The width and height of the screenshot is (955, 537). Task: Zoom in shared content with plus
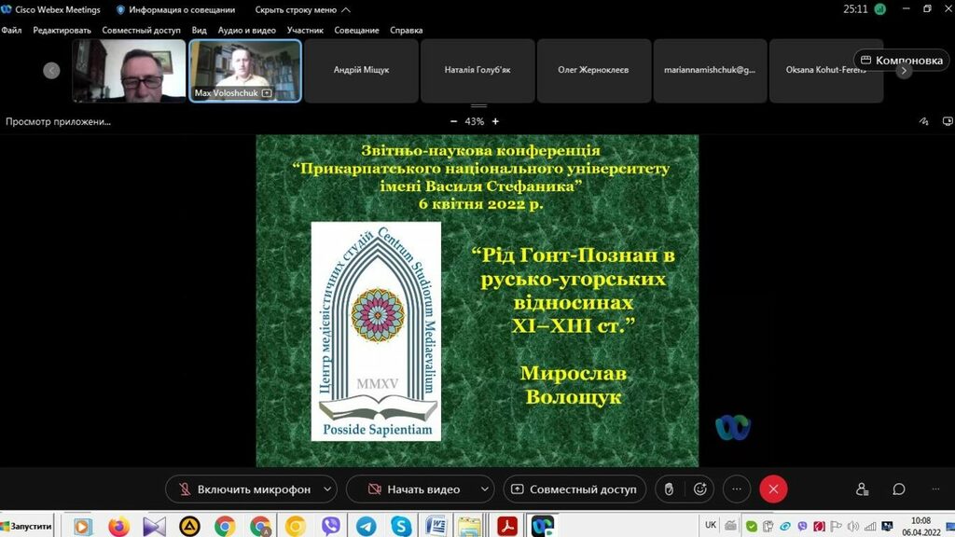coord(495,121)
